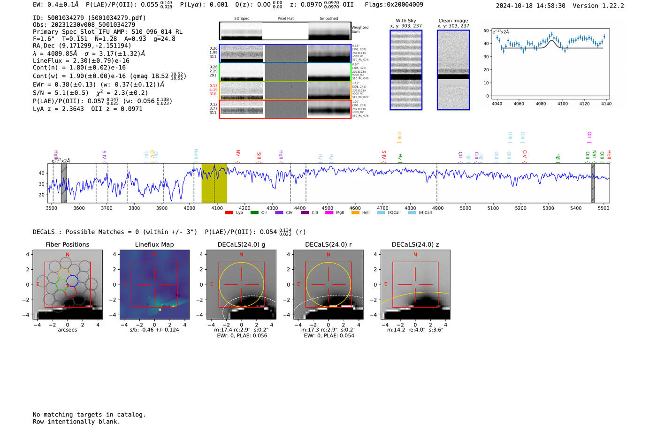Click the orange CIII line marker label
Image resolution: width=657 pixels, height=447 pixels.
point(399,137)
